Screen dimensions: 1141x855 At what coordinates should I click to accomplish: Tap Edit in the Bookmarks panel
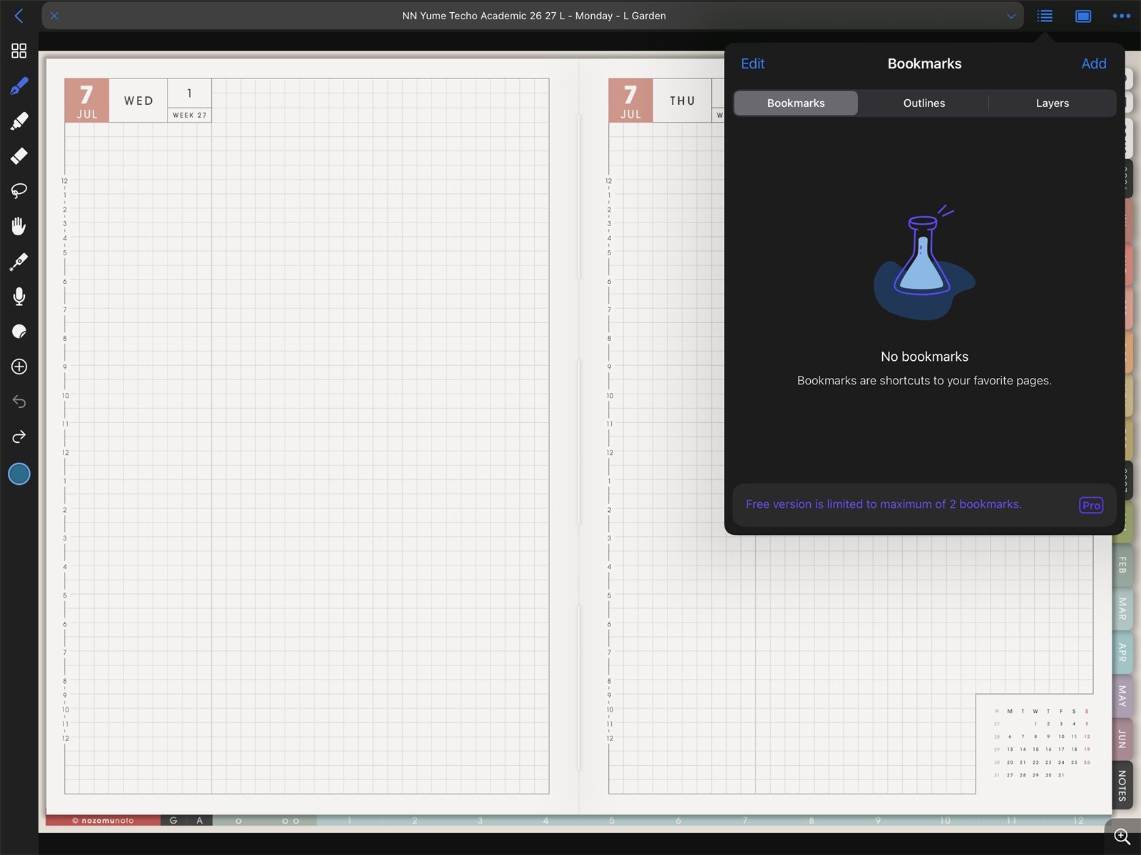752,63
